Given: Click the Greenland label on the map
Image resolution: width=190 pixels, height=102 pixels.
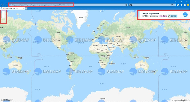Looking at the screenshot, I should coord(81,18).
